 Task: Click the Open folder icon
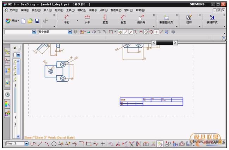[30, 21]
